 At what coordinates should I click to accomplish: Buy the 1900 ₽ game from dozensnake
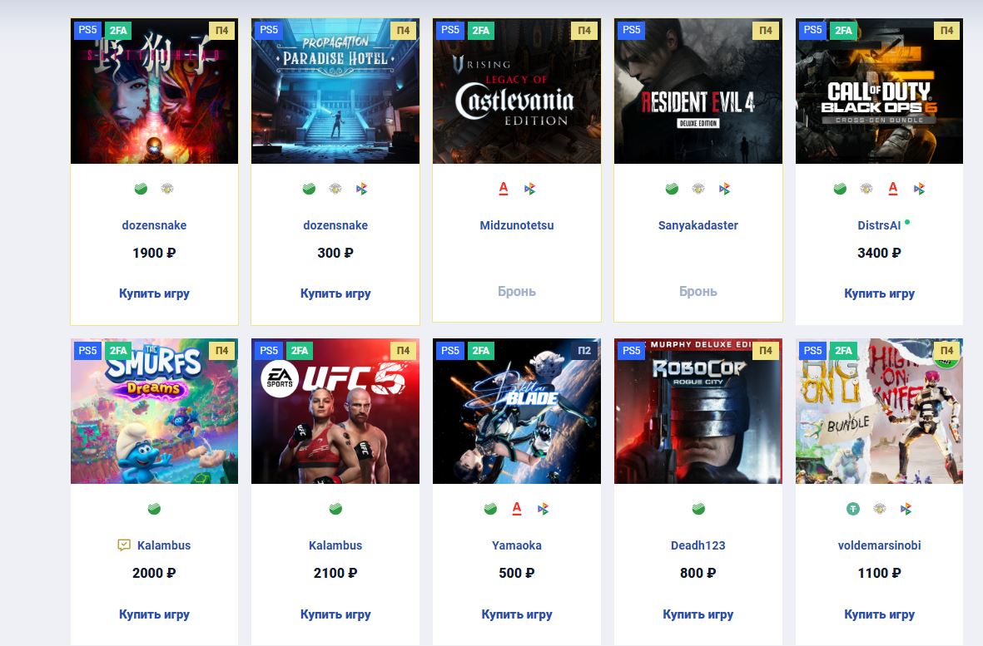[x=154, y=293]
